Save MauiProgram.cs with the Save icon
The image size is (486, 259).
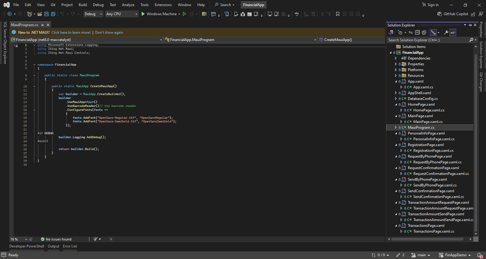(47, 14)
